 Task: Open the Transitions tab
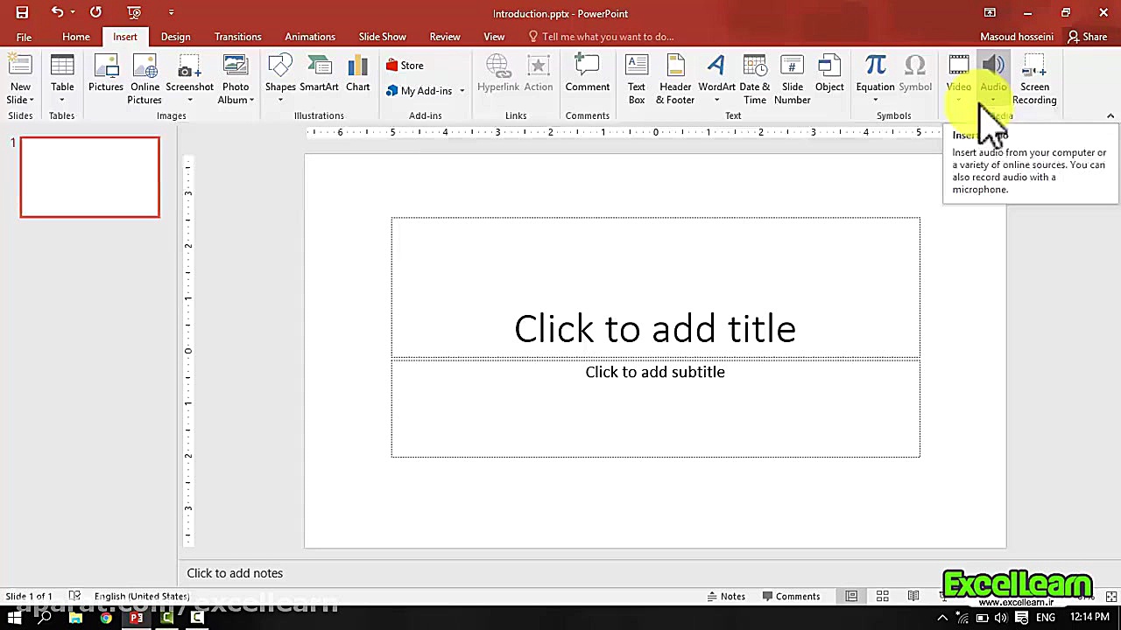pyautogui.click(x=238, y=37)
